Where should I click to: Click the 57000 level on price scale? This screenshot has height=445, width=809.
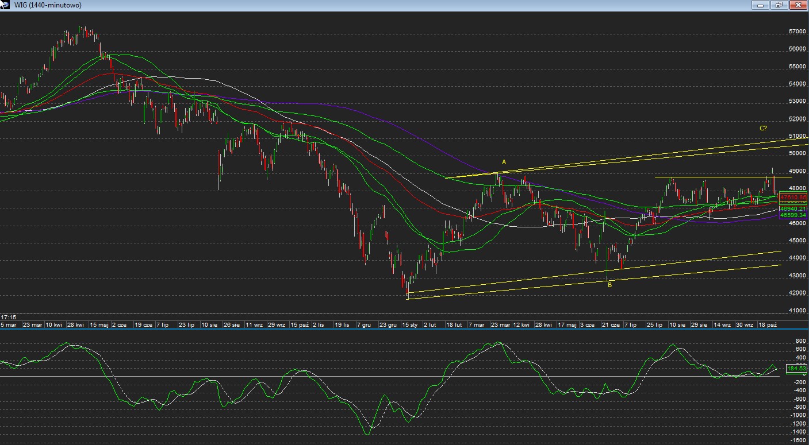pyautogui.click(x=796, y=32)
